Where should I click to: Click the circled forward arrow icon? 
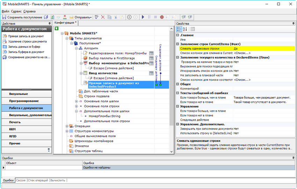[x=136, y=17]
